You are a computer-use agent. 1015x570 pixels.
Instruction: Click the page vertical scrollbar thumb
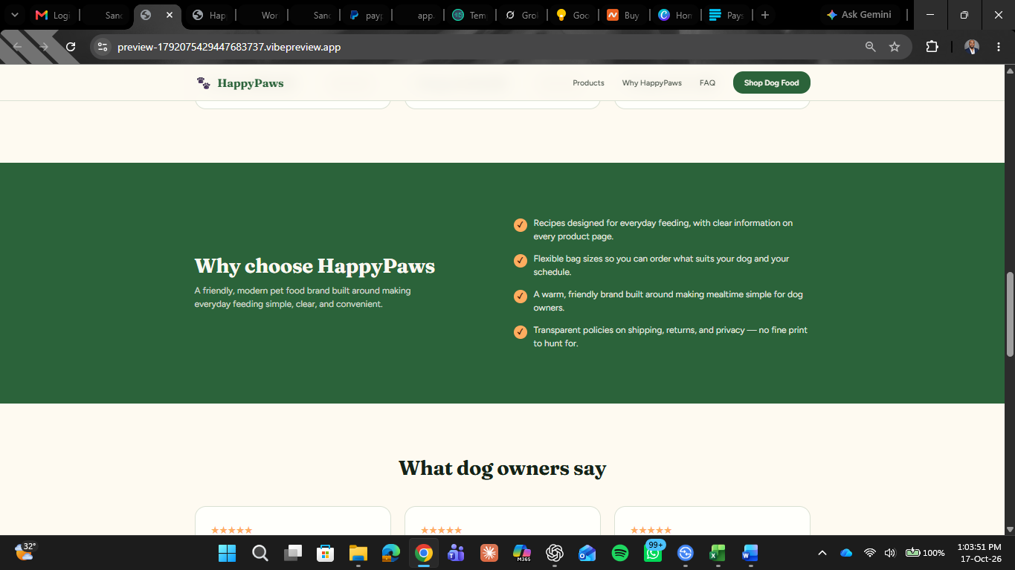tap(1010, 314)
